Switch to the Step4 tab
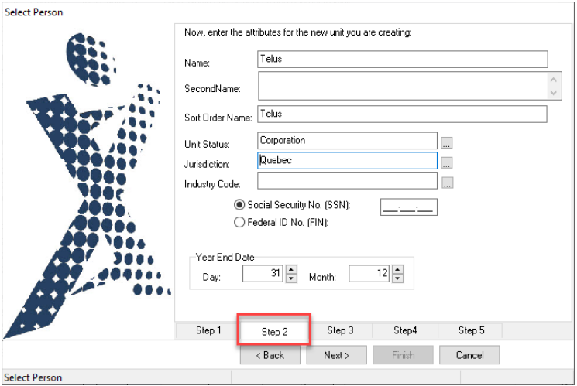 pos(405,330)
